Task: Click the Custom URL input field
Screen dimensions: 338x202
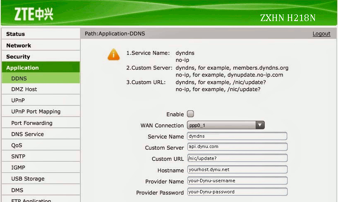Action: [237, 158]
